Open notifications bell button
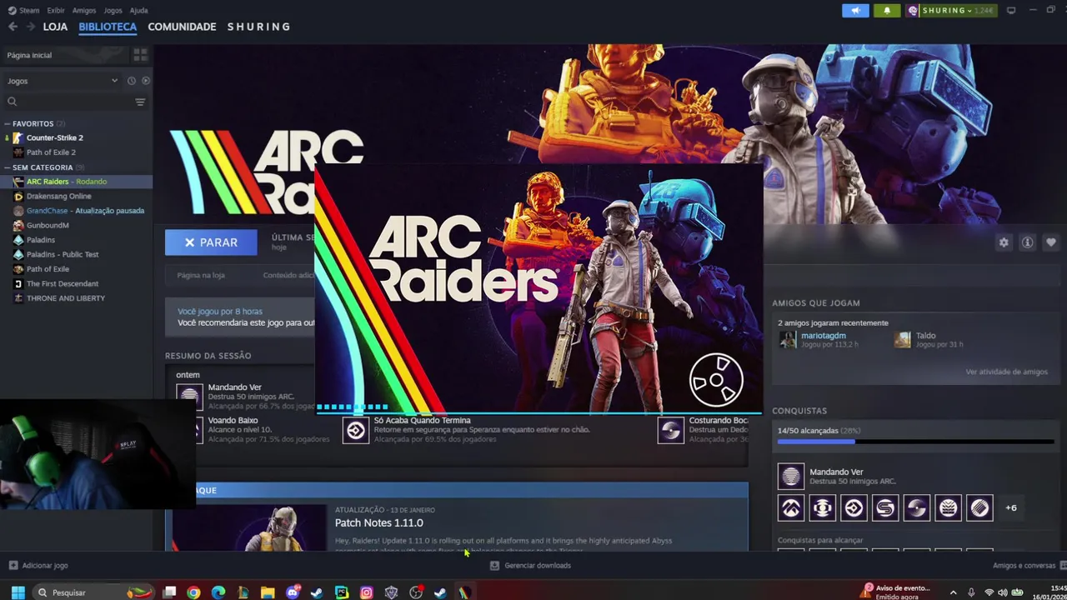The height and width of the screenshot is (600, 1067). click(x=887, y=10)
